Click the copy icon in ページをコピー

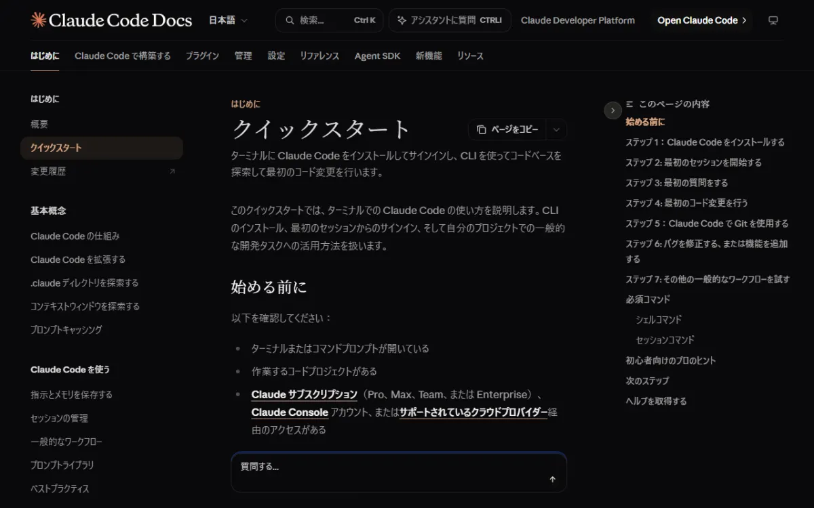pyautogui.click(x=481, y=129)
